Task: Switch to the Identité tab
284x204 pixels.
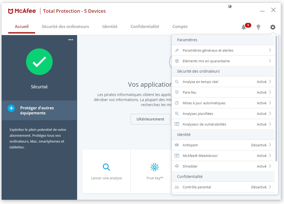Action: point(110,26)
